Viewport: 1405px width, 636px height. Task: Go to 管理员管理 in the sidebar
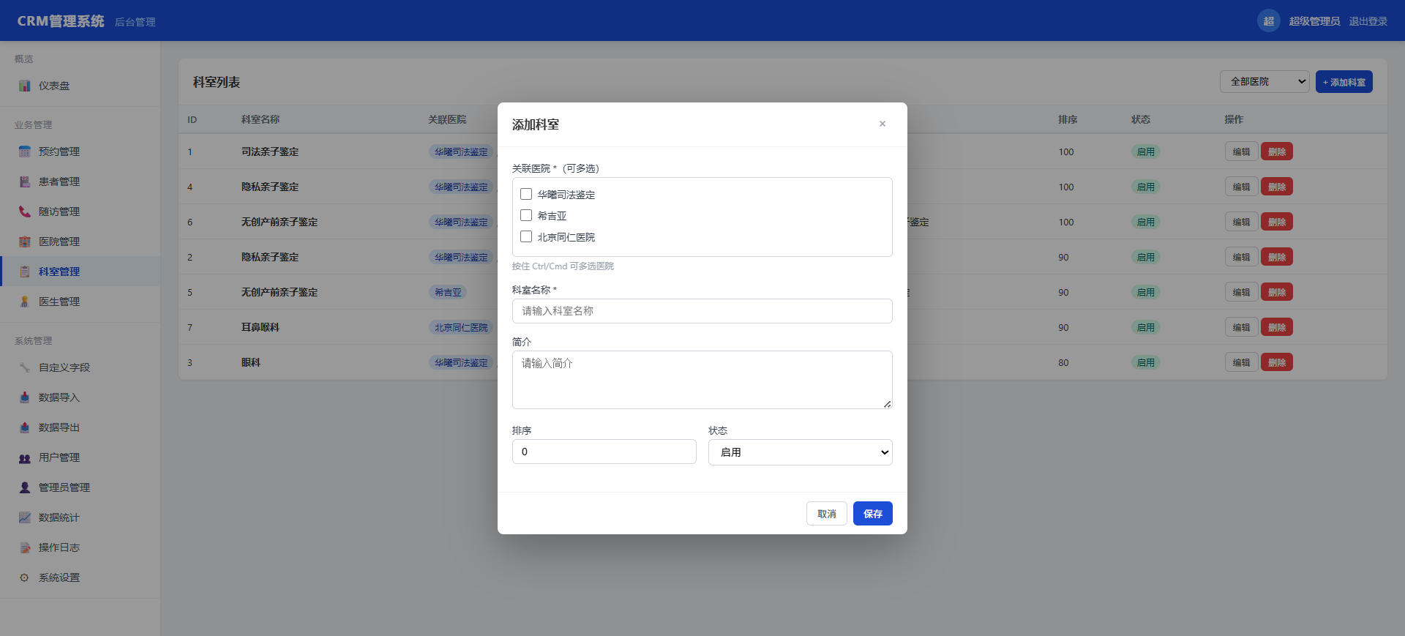pyautogui.click(x=64, y=487)
